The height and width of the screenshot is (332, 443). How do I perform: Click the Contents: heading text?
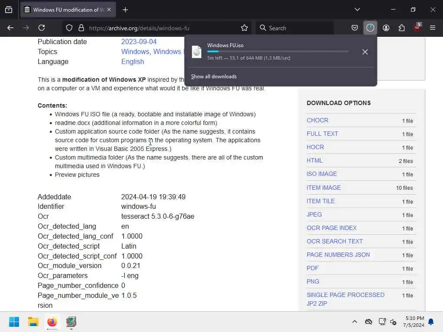(x=52, y=105)
